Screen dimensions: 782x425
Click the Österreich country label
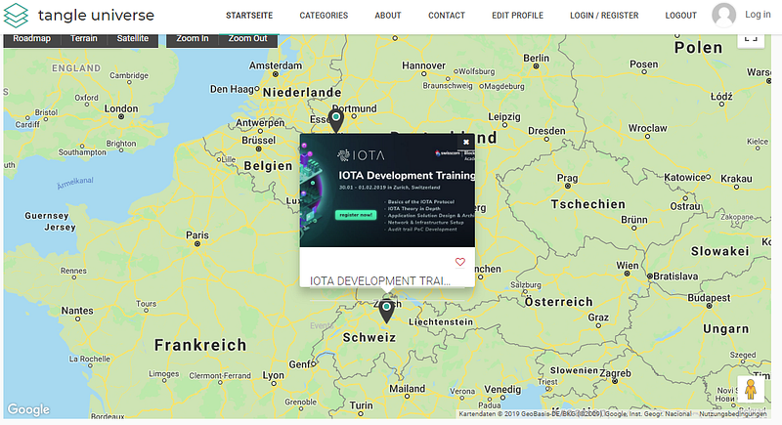558,302
